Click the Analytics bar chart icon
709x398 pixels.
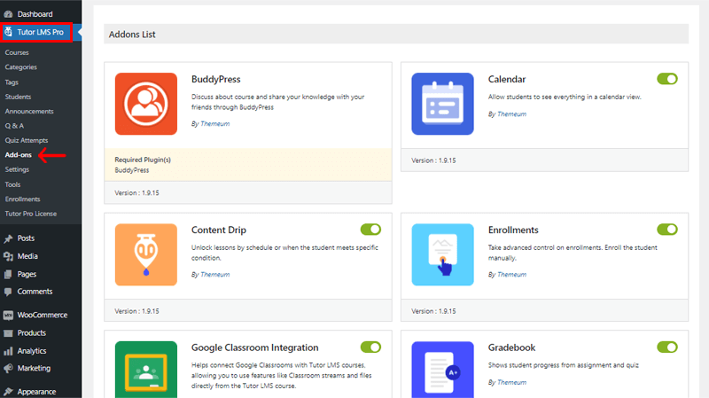pos(8,351)
